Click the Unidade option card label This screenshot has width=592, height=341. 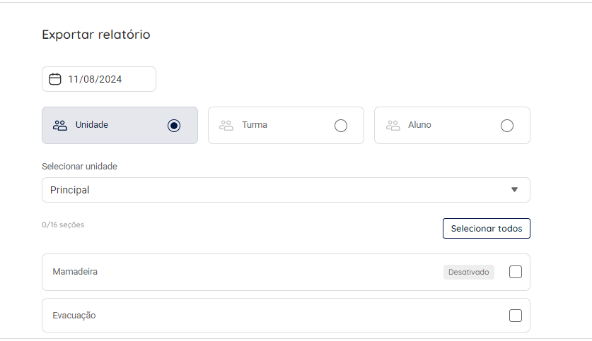click(92, 125)
